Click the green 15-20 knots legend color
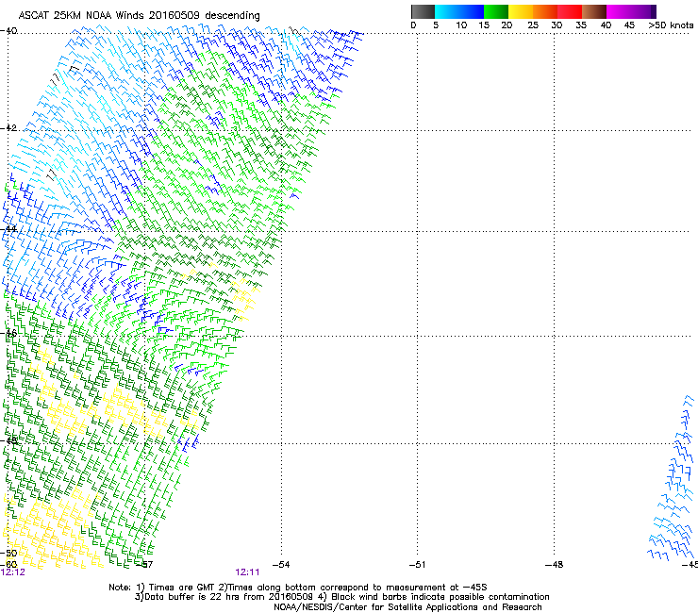The height and width of the screenshot is (613, 698). pyautogui.click(x=496, y=11)
